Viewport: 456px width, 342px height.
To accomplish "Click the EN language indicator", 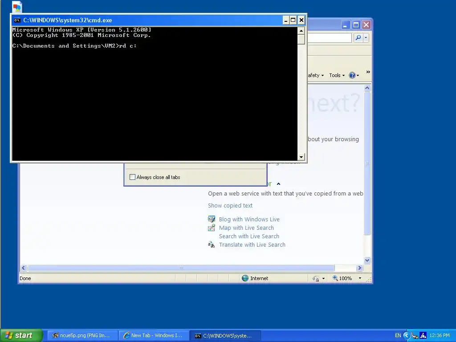I will coord(398,336).
